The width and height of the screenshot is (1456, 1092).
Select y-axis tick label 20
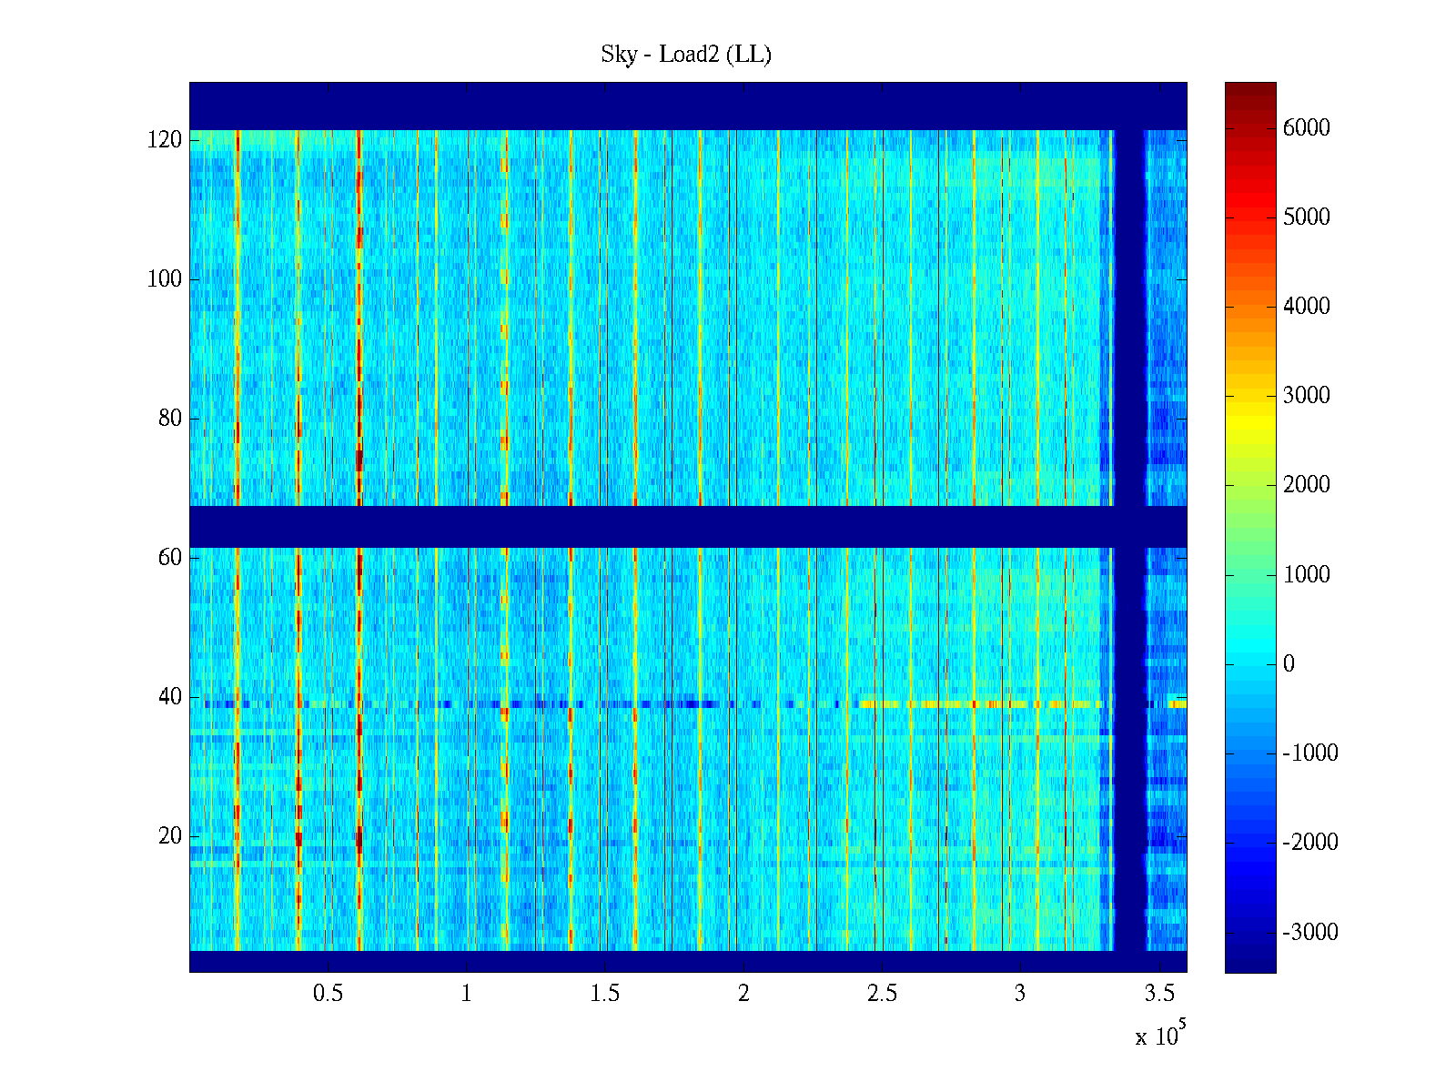(x=170, y=836)
